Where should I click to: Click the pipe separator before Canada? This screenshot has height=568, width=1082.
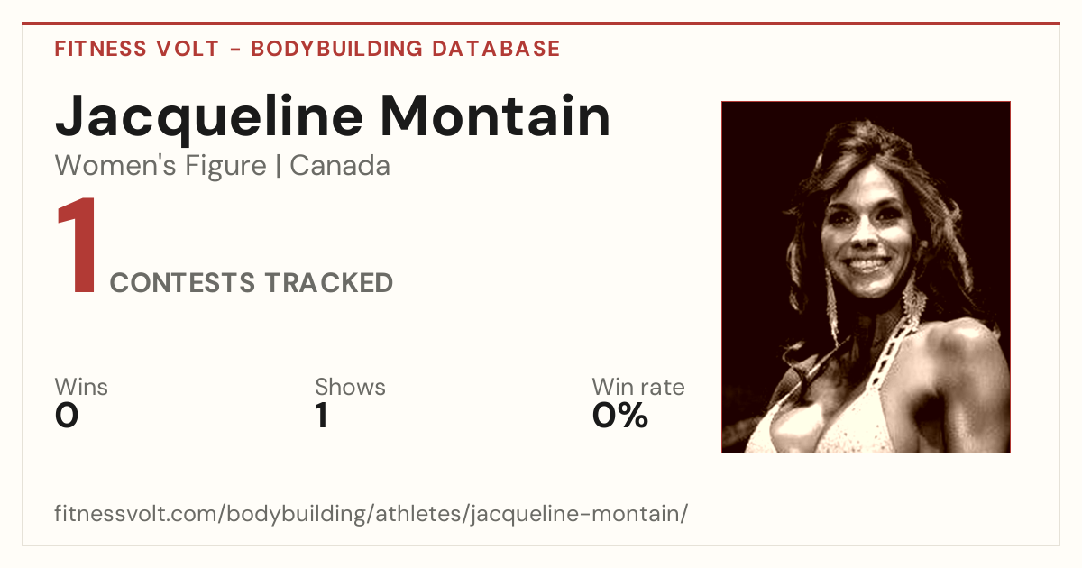[279, 167]
